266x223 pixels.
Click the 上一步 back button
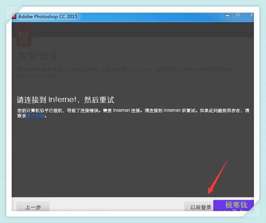pos(33,207)
